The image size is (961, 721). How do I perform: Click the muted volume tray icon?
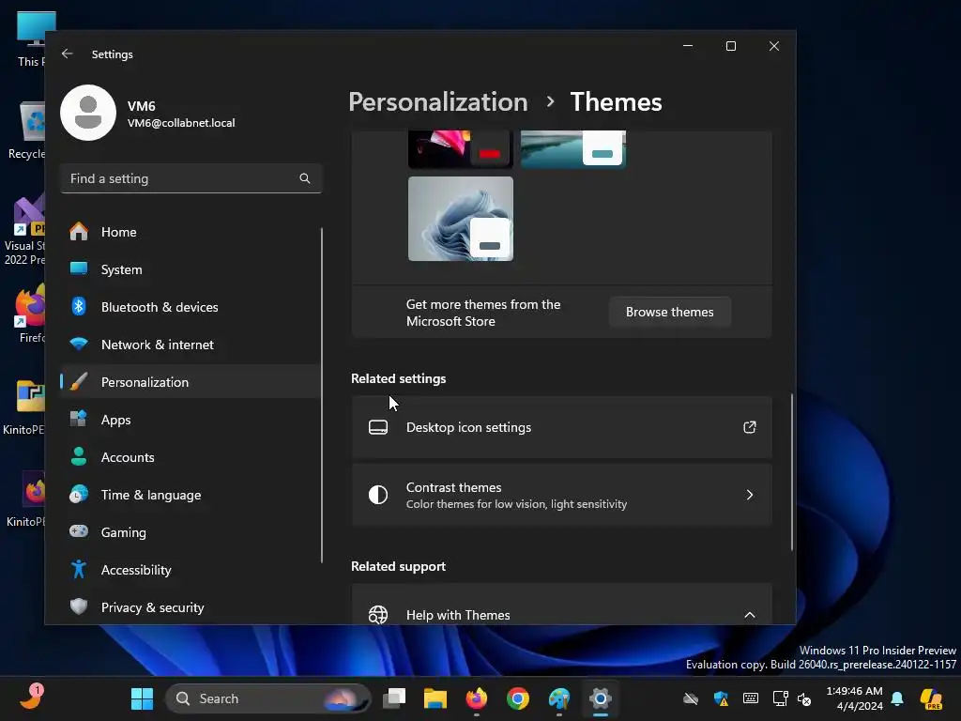tap(804, 698)
